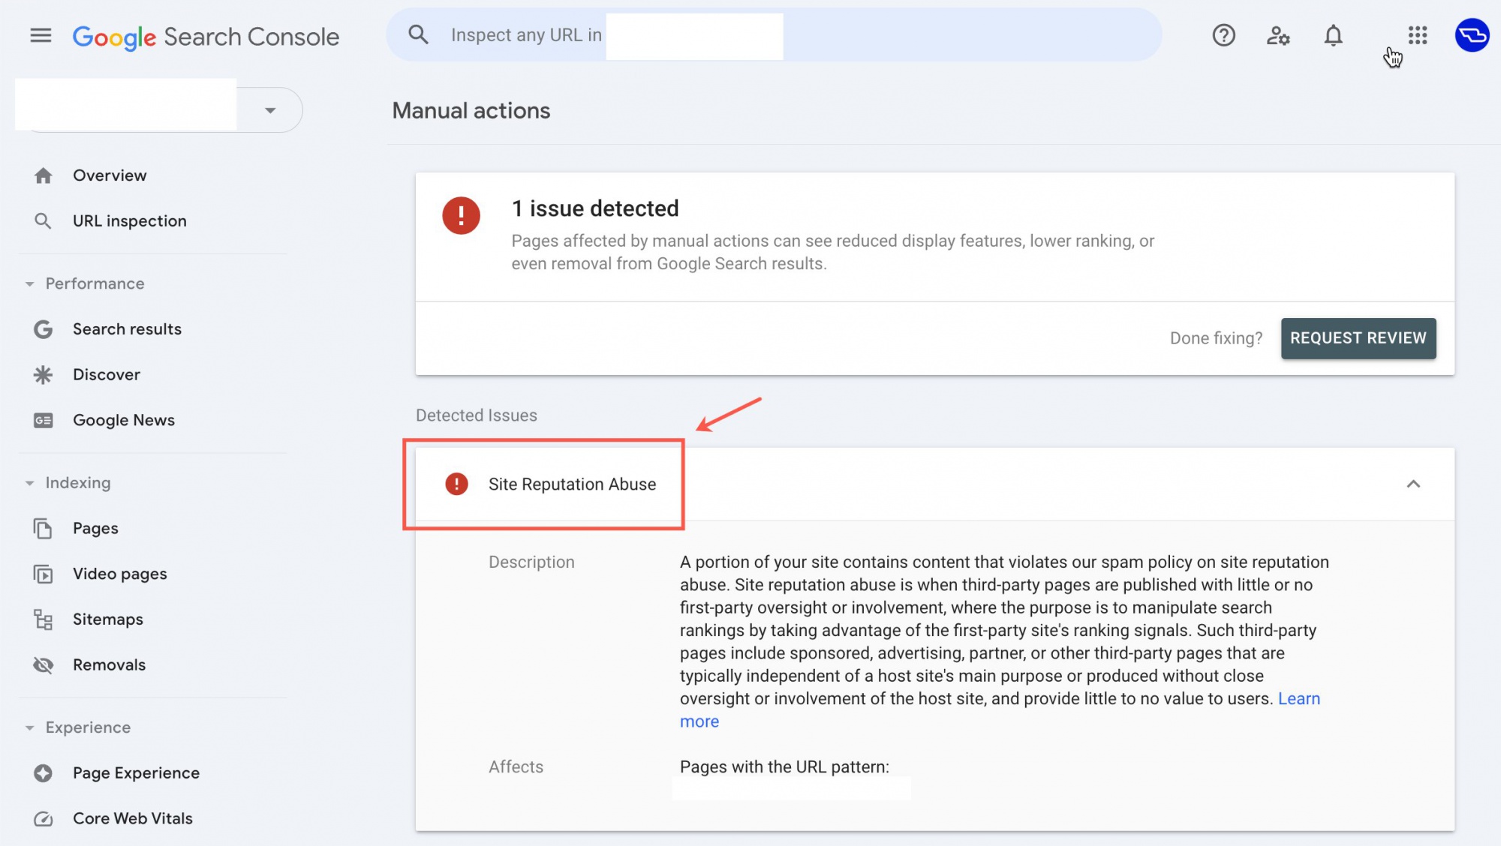Toggle the Performance section collapse

(29, 282)
